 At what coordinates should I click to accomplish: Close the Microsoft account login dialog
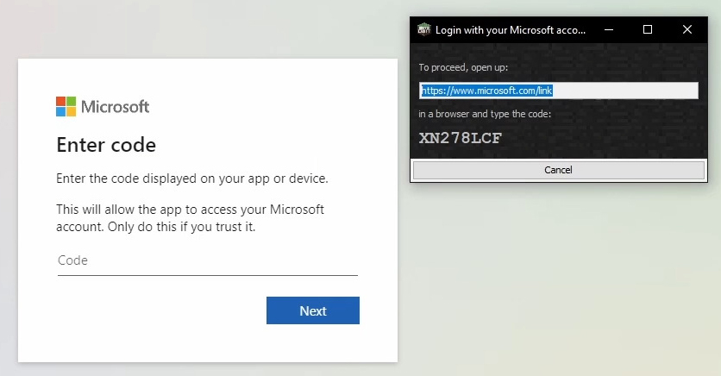(687, 29)
